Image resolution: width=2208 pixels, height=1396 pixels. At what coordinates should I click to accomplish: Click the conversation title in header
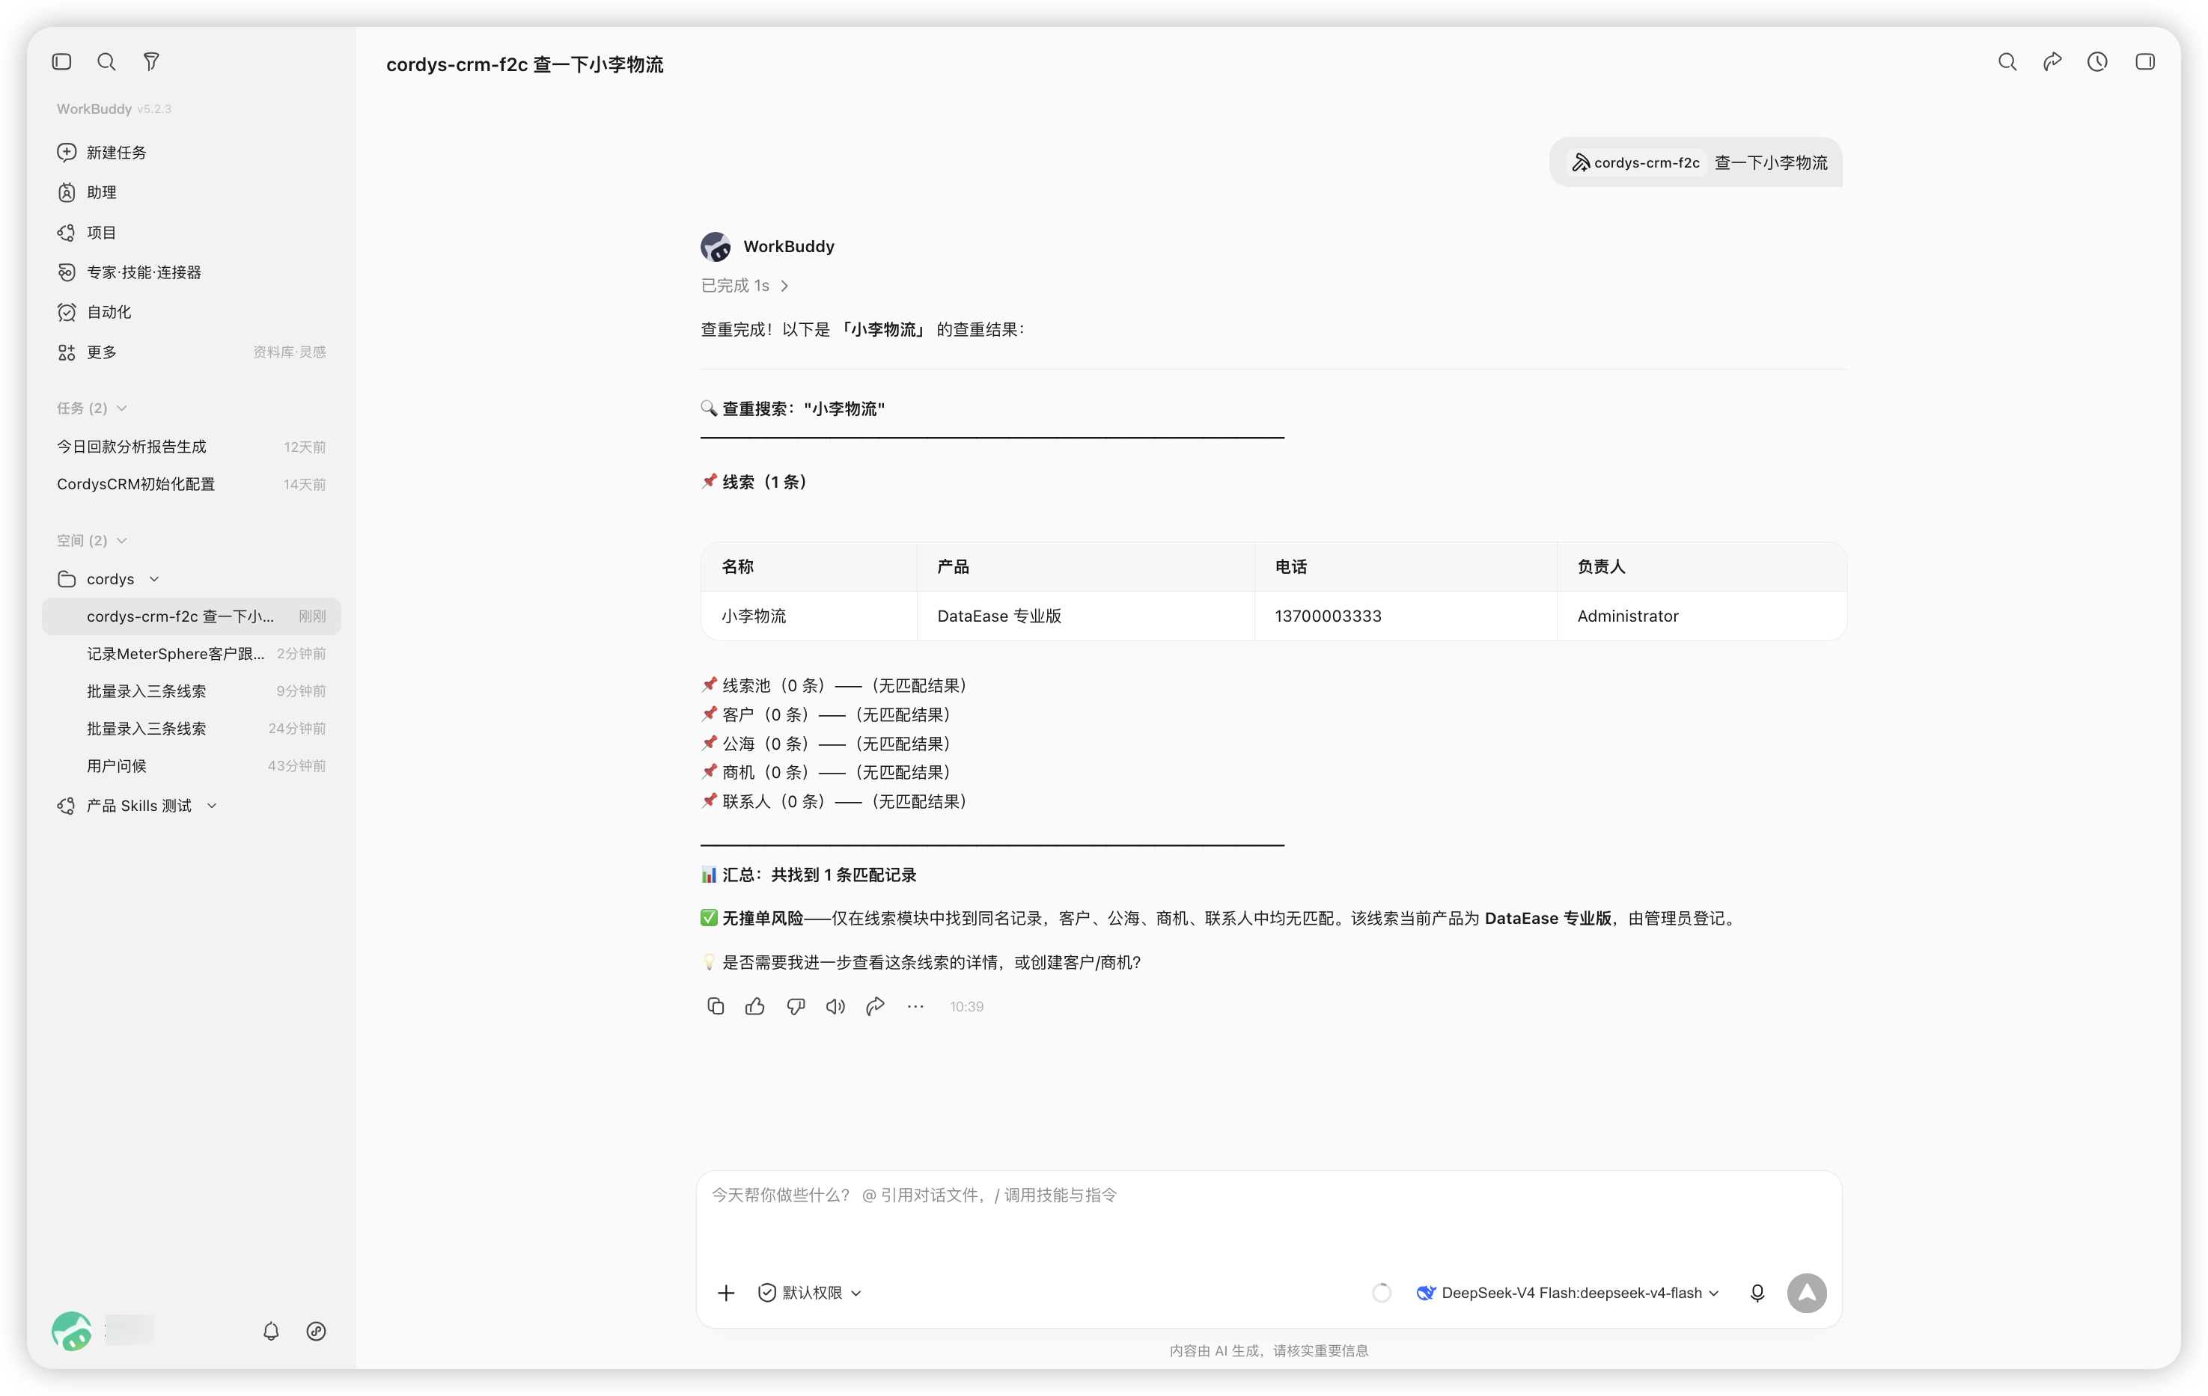click(x=525, y=64)
